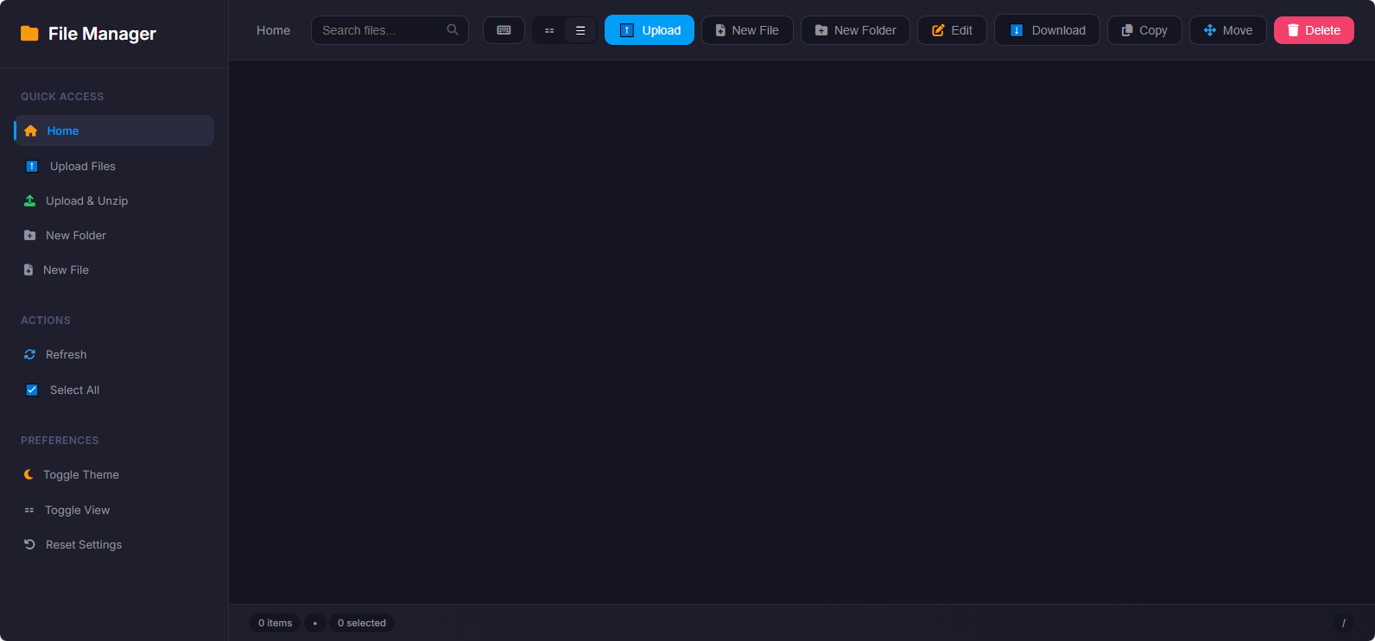Toggle View in Preferences
Image resolution: width=1375 pixels, height=641 pixels.
(114, 510)
